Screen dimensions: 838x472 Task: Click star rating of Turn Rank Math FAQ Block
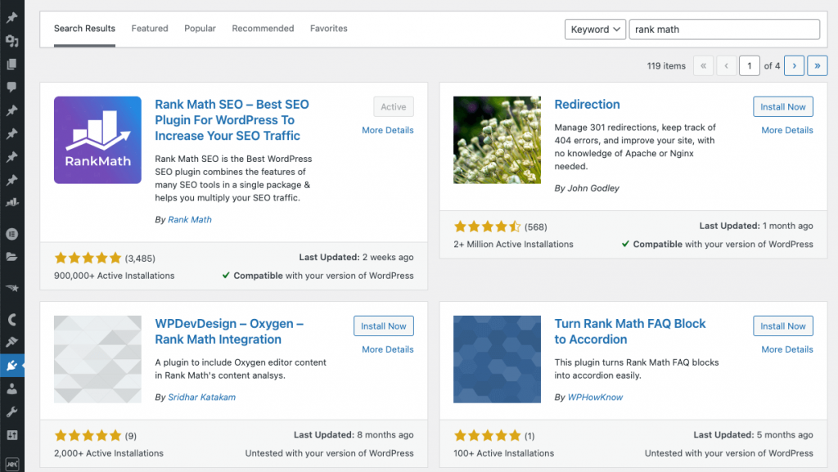pyautogui.click(x=488, y=436)
